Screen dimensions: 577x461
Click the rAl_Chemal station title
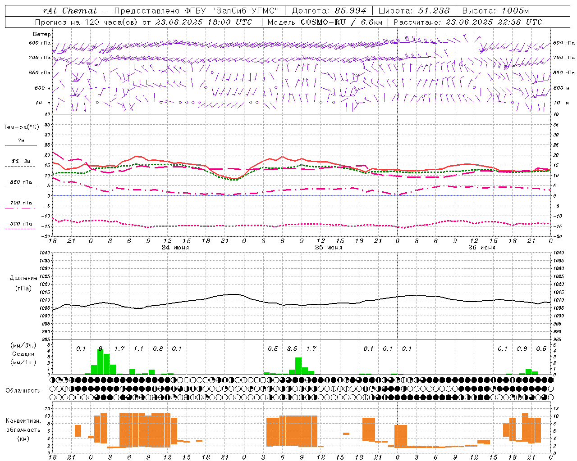click(69, 11)
